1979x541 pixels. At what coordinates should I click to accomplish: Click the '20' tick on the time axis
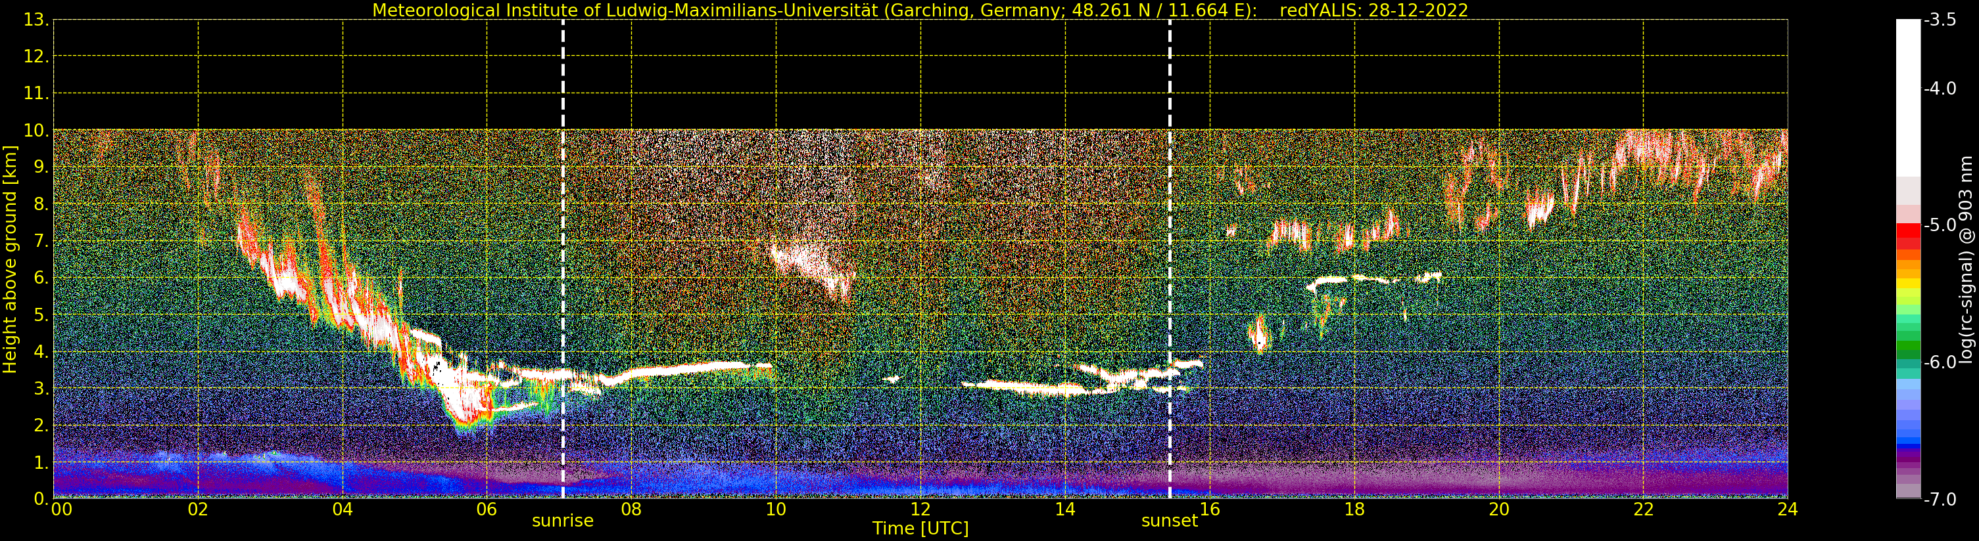(1499, 509)
